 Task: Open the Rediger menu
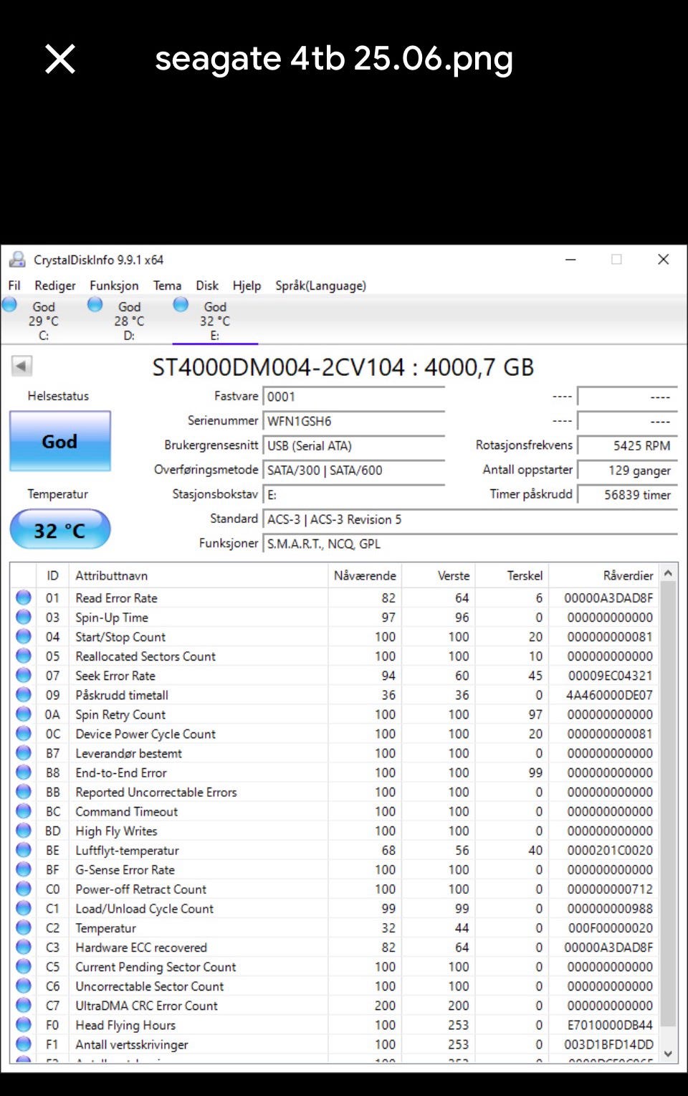[55, 285]
